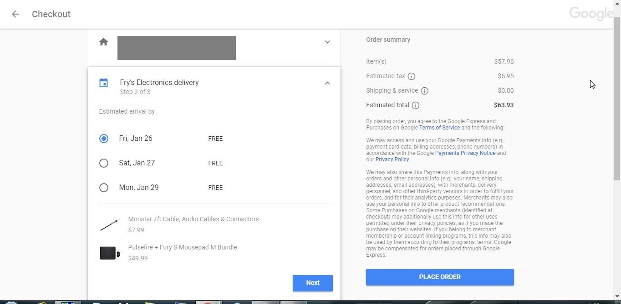The width and height of the screenshot is (621, 304).
Task: Click the Fry's Electronics delivery heading
Action: (x=159, y=83)
